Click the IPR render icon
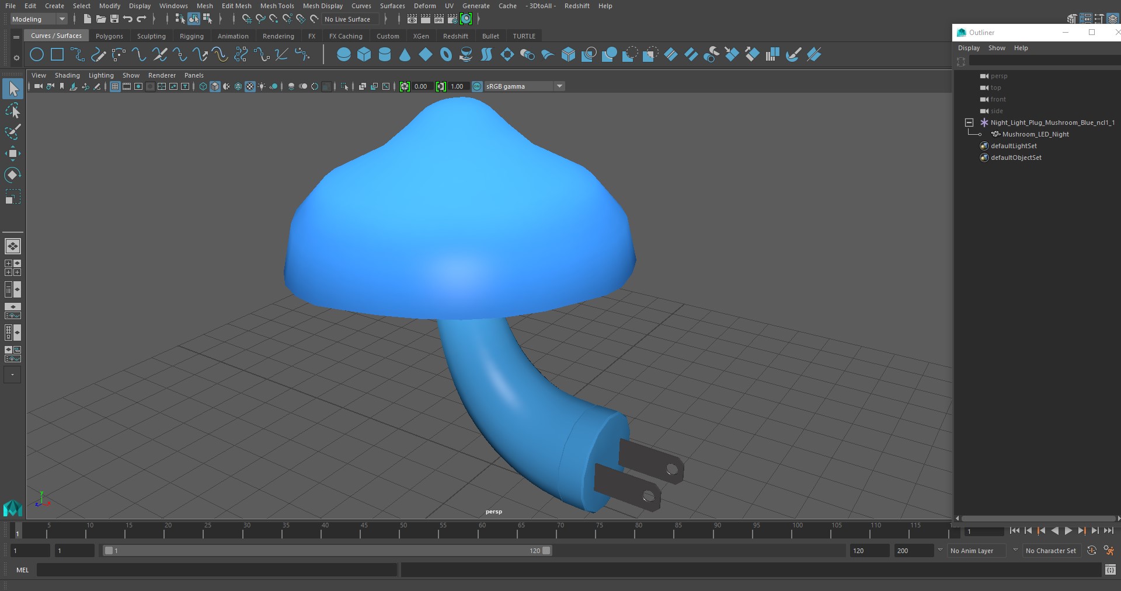The height and width of the screenshot is (591, 1121). coord(439,19)
